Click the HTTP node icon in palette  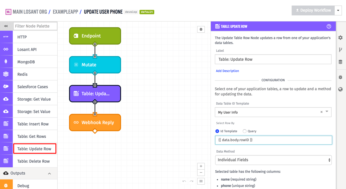(6, 37)
